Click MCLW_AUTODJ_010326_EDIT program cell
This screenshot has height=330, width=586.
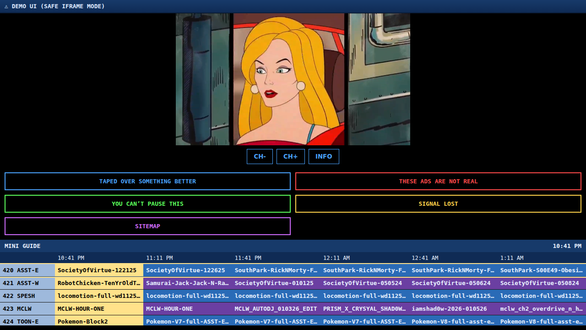(276, 308)
